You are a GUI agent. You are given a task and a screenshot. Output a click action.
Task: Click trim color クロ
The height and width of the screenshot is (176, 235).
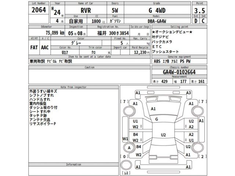[x=93, y=52]
